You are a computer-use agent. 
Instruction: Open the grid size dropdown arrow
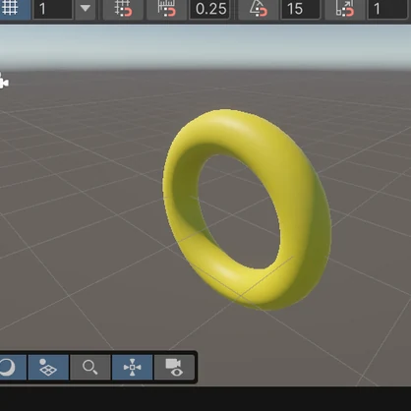(86, 9)
